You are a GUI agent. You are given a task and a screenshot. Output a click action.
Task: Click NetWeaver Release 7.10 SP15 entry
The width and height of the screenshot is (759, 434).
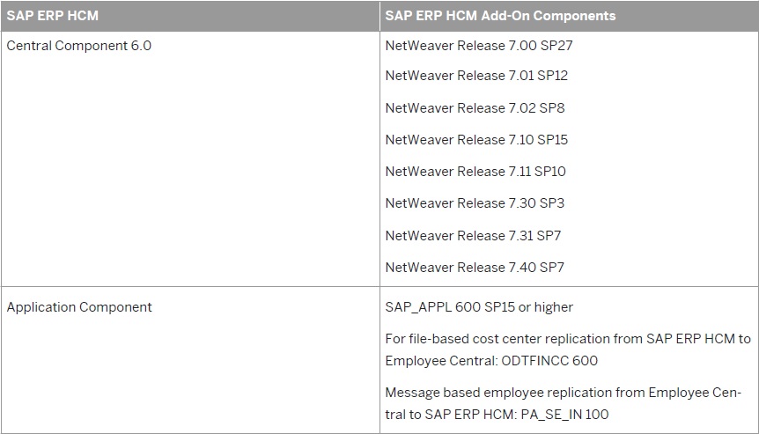point(476,139)
